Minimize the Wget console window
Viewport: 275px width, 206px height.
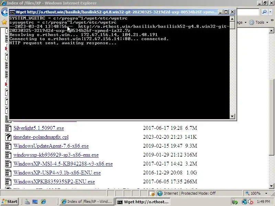click(x=220, y=12)
